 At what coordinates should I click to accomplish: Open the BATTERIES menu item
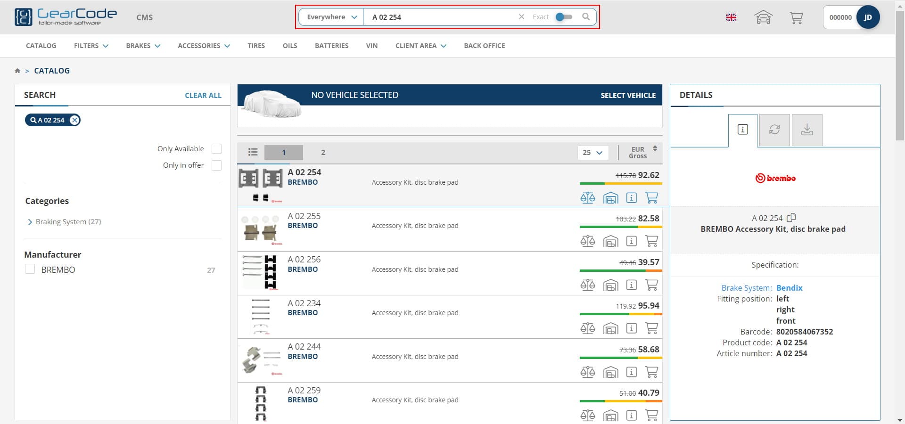tap(332, 46)
